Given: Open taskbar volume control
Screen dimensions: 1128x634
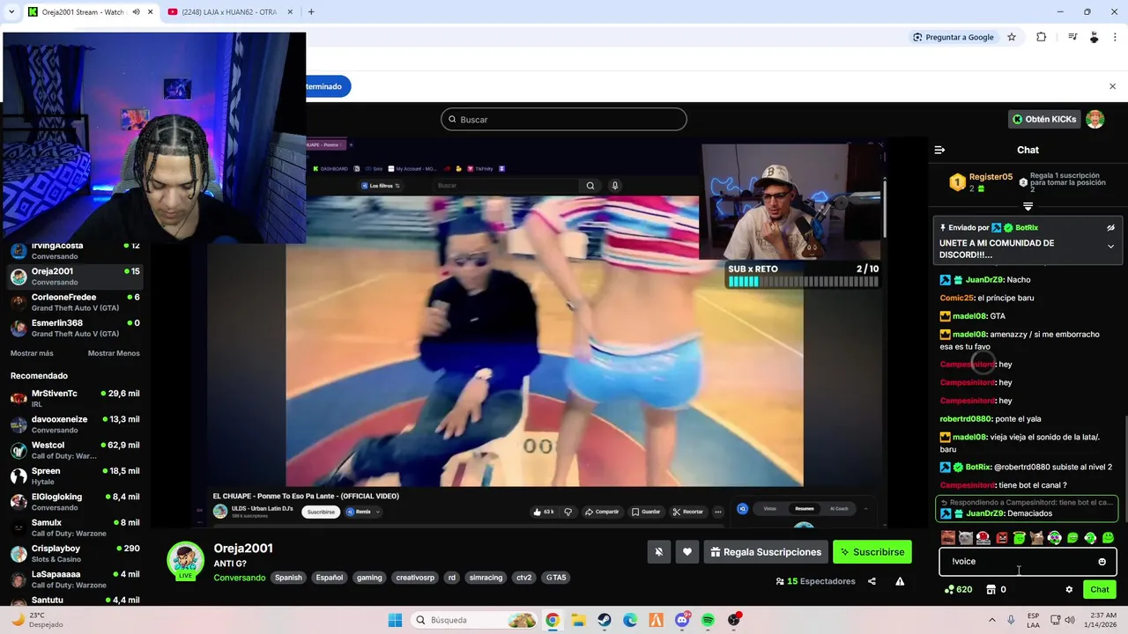Looking at the screenshot, I should (x=1070, y=620).
